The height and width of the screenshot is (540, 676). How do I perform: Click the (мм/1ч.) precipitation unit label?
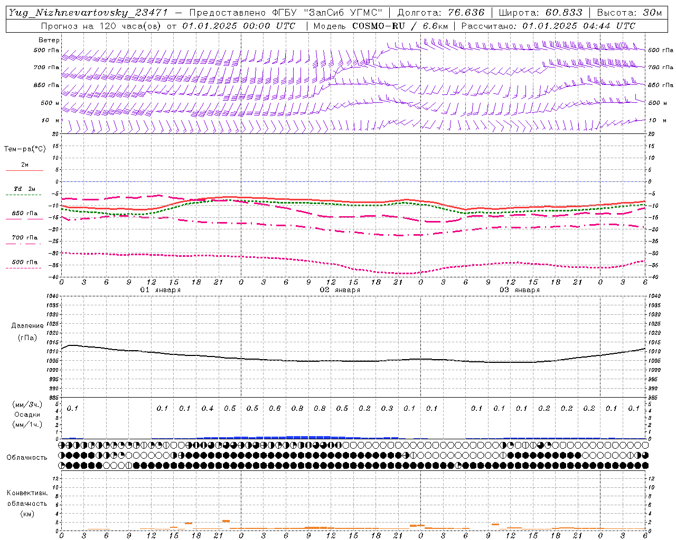26,425
